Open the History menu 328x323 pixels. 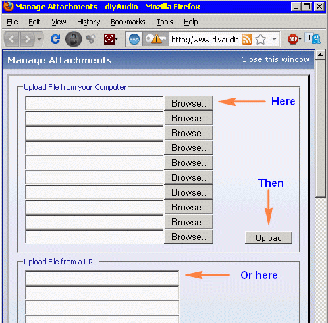[88, 22]
